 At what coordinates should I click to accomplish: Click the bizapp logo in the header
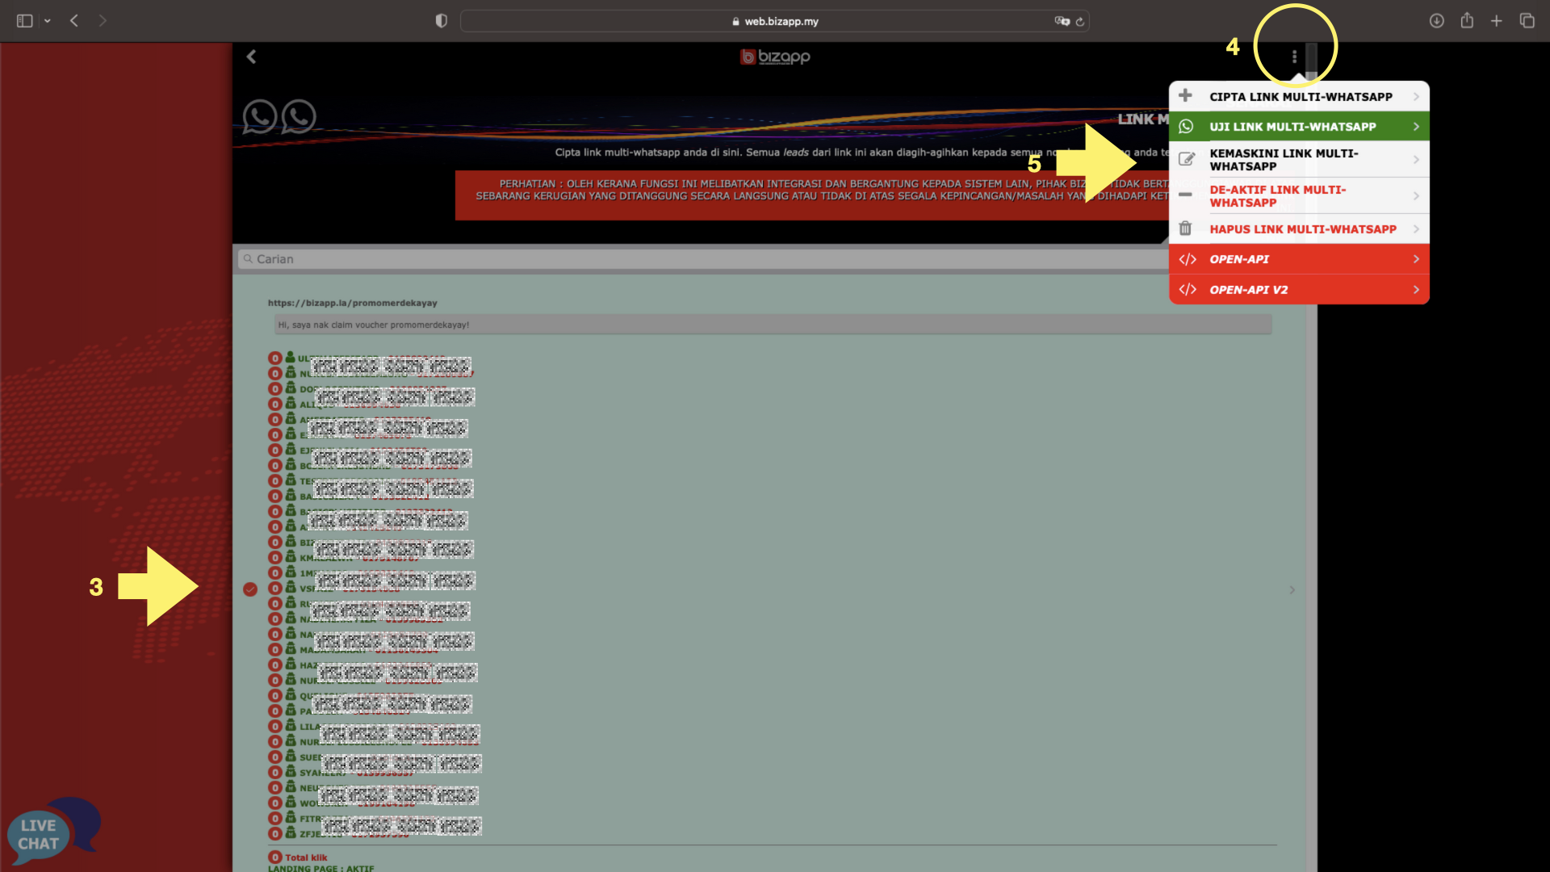(775, 57)
